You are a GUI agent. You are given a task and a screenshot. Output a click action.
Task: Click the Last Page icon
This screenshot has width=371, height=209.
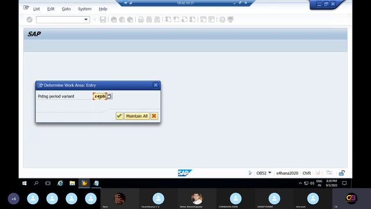192,19
